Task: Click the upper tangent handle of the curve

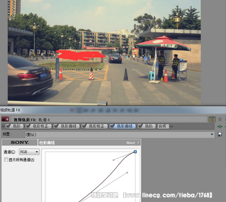Action: pos(113,160)
